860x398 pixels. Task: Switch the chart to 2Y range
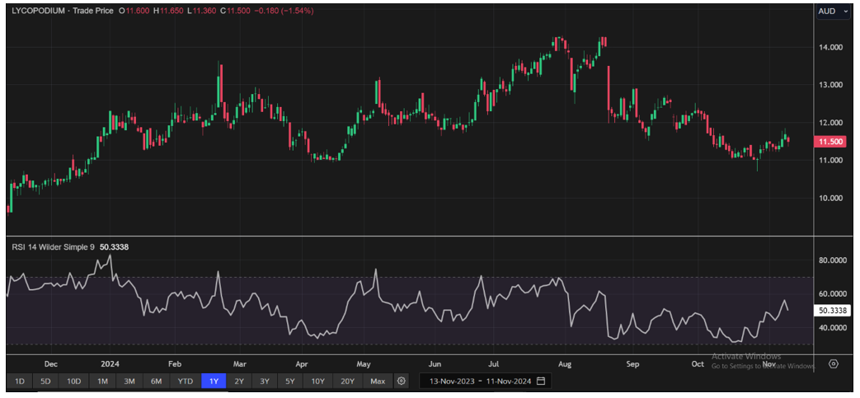coord(239,382)
